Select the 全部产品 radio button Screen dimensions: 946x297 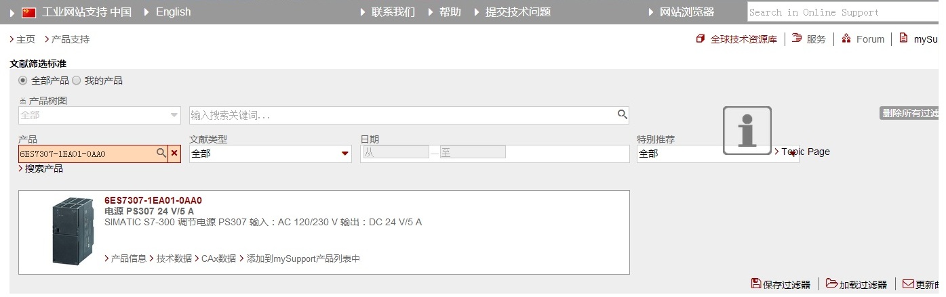(x=23, y=81)
